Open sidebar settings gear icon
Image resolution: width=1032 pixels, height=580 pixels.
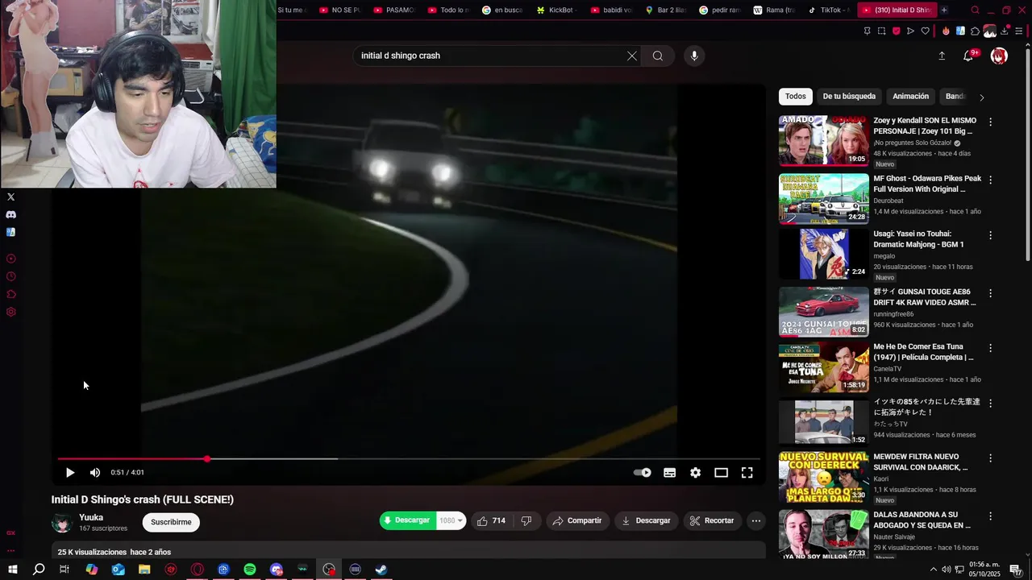pyautogui.click(x=10, y=312)
